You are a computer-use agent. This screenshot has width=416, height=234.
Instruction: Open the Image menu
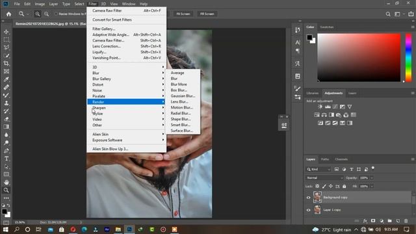[40, 4]
